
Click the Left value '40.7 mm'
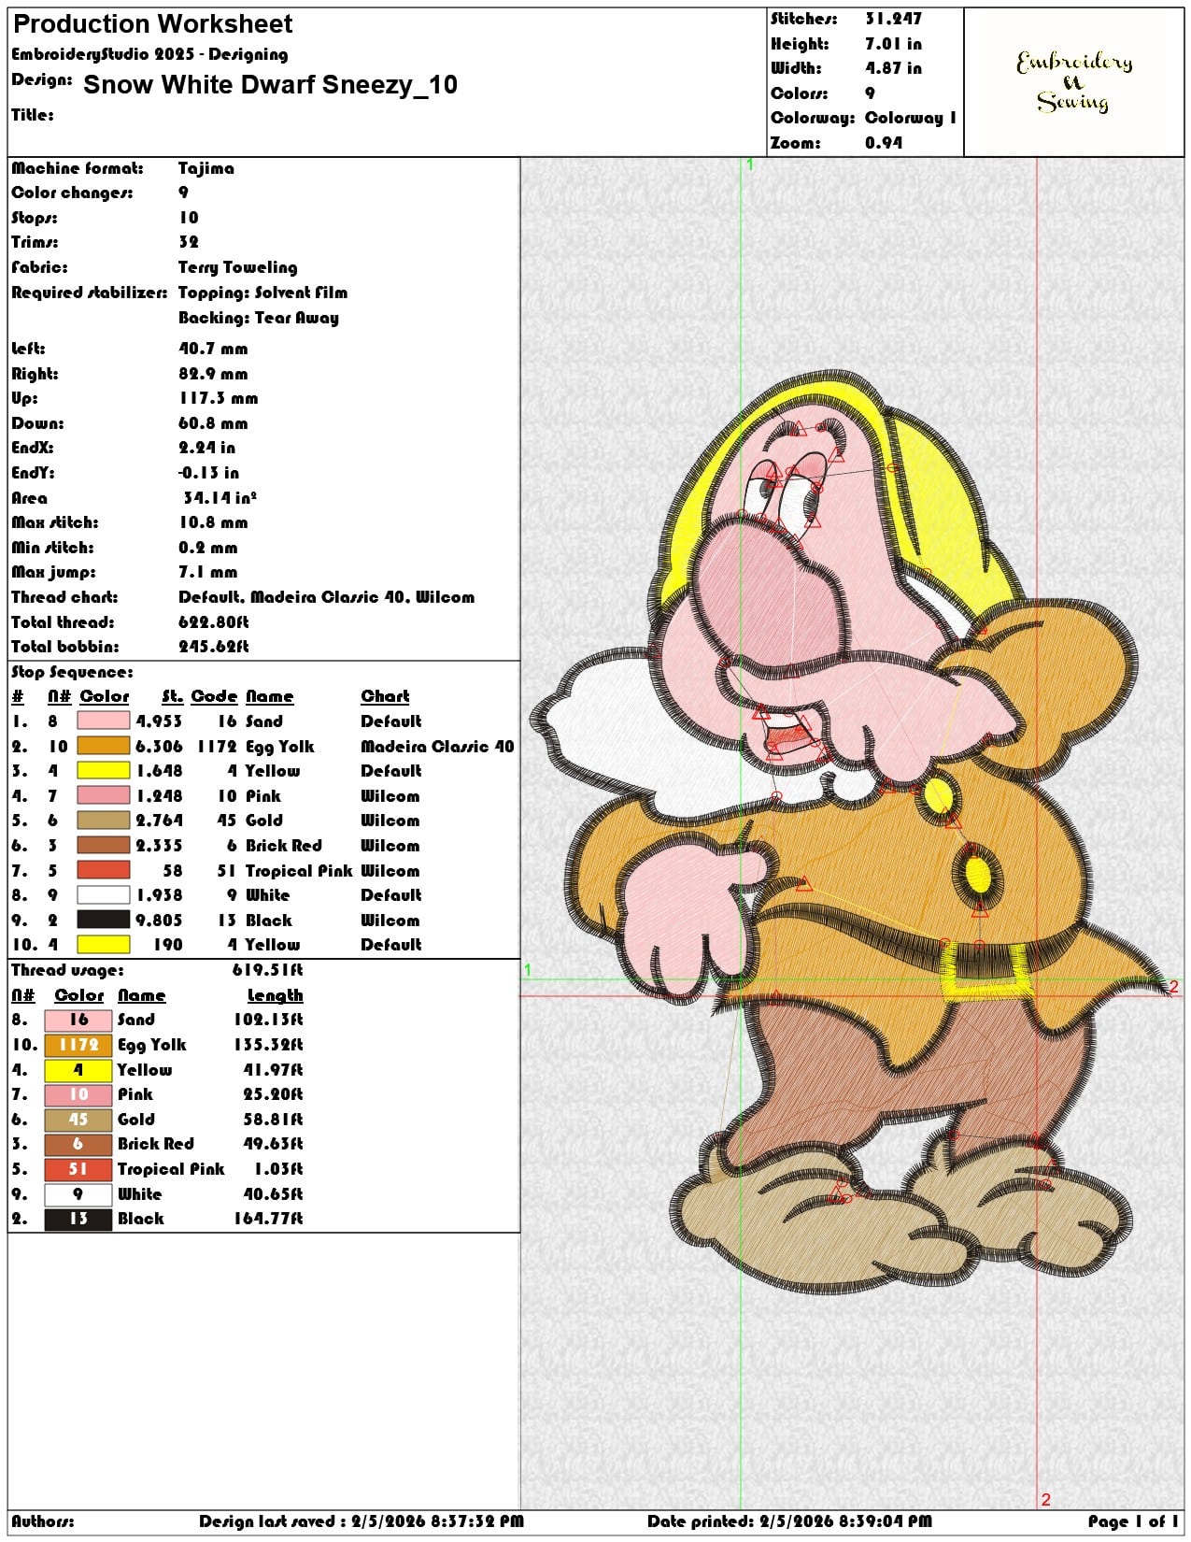[x=213, y=349]
